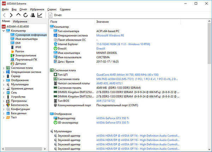Expand the Хранение данных tree node
The height and width of the screenshot is (152, 212).
(x=4, y=89)
